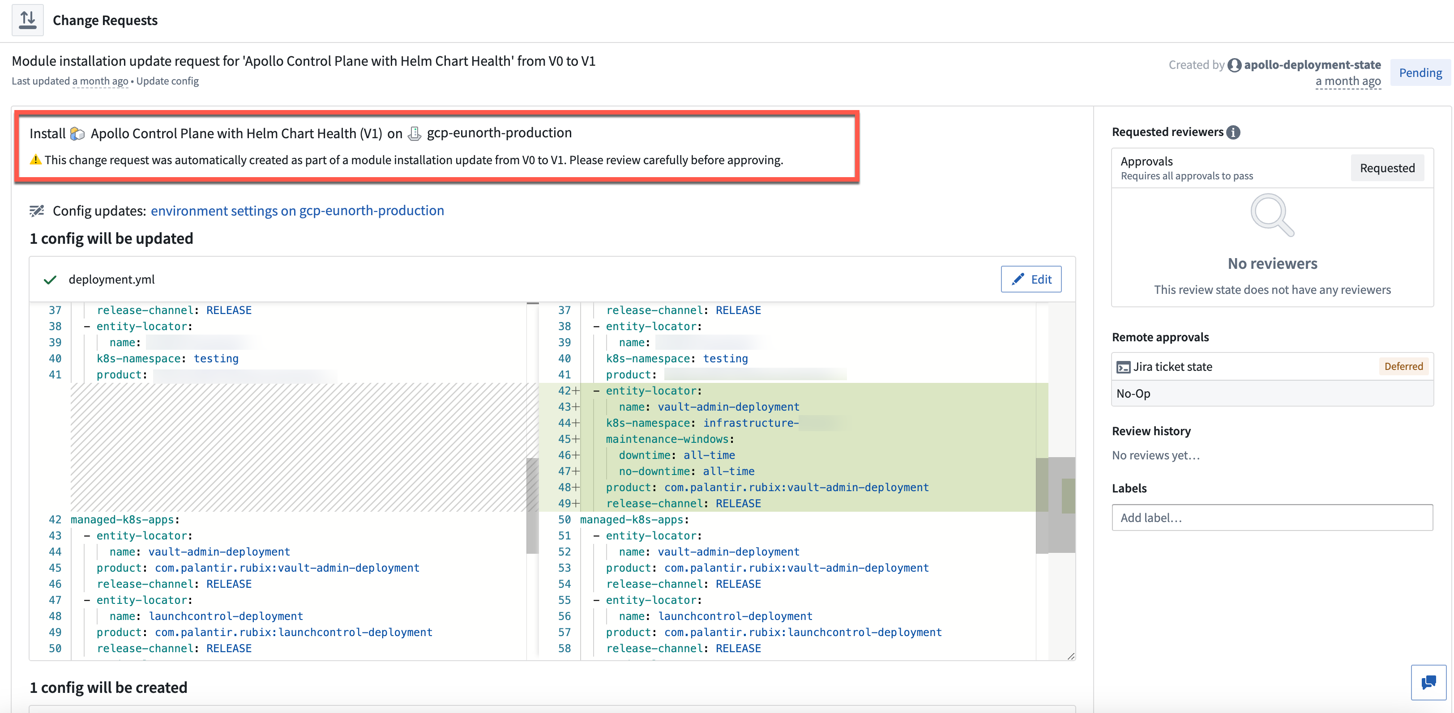
Task: Click added line 45 maintenance-windows
Action: [669, 439]
